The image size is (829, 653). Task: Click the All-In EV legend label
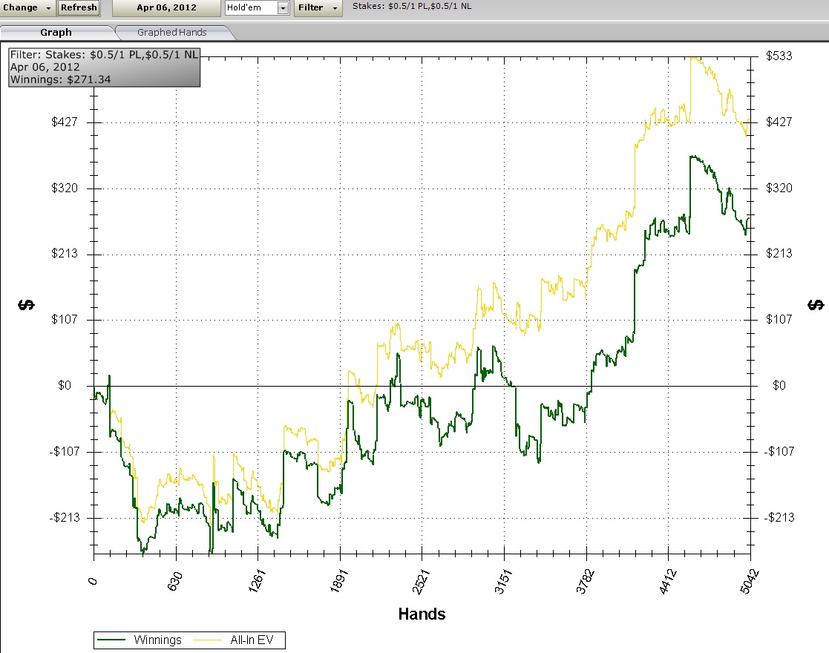258,640
